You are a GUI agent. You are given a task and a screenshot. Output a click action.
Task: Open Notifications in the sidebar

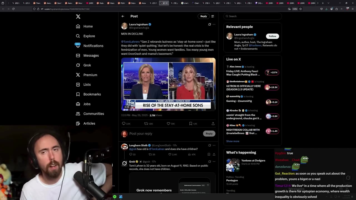tap(89, 46)
